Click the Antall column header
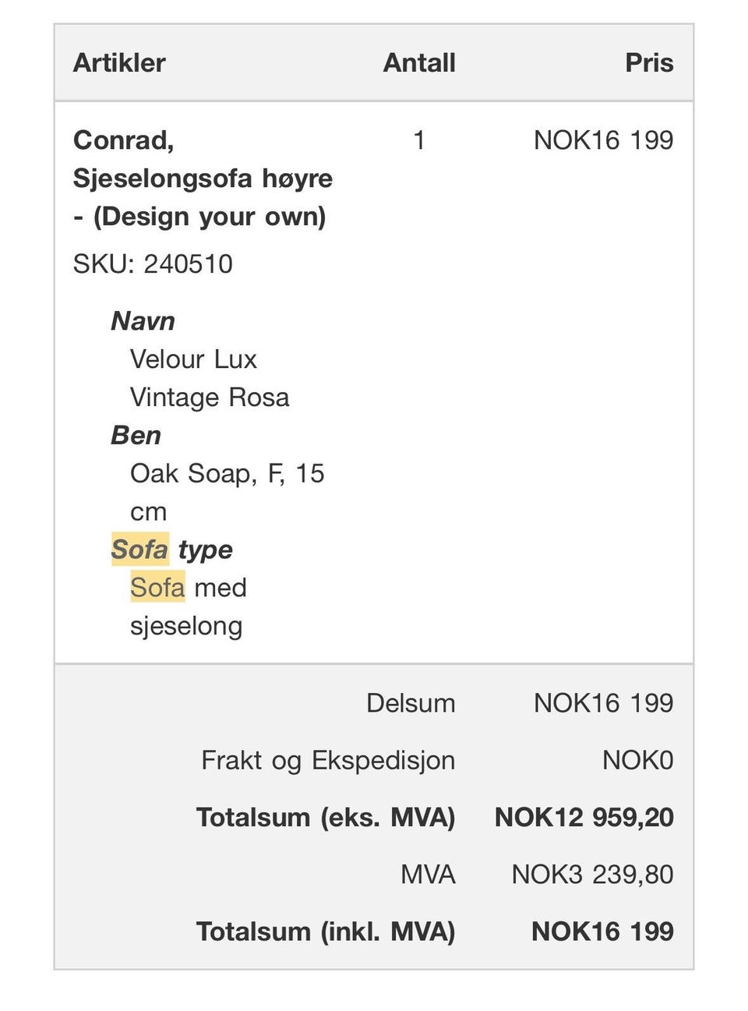Viewport: 748px width, 1011px height. point(419,62)
